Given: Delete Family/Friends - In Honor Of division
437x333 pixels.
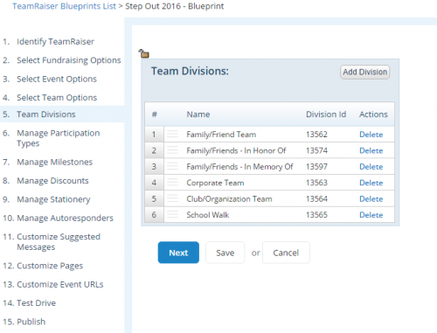Looking at the screenshot, I should click(371, 150).
